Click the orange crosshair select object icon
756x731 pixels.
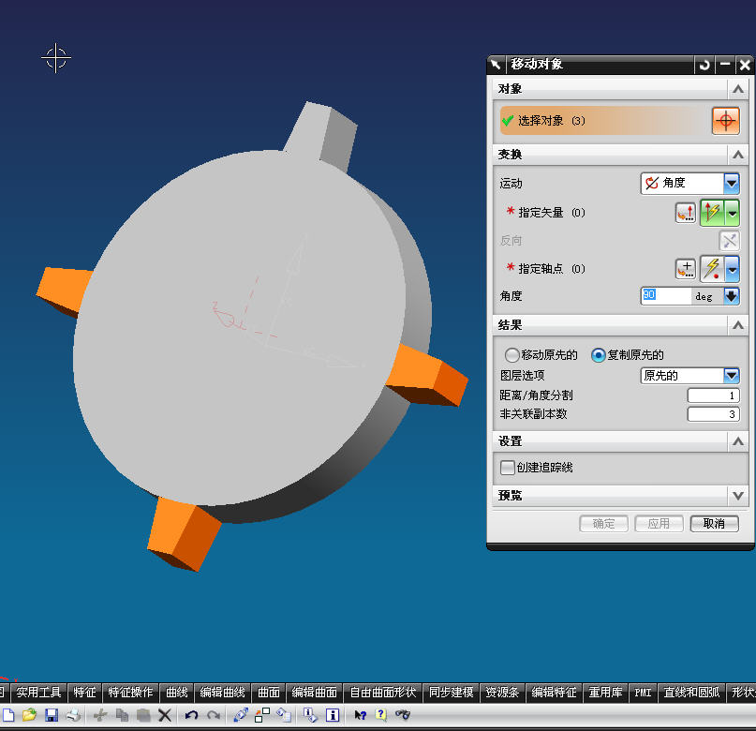pos(726,121)
